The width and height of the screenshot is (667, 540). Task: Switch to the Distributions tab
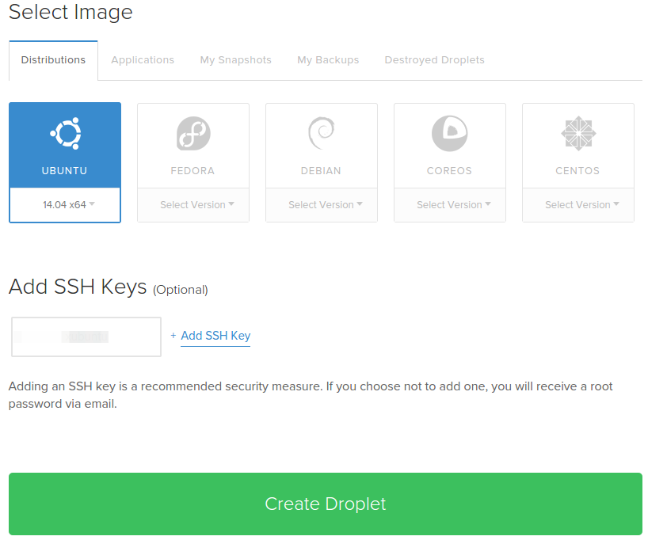[x=53, y=60]
